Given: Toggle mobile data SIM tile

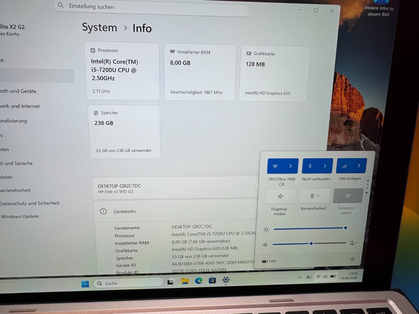Looking at the screenshot, I should (344, 166).
